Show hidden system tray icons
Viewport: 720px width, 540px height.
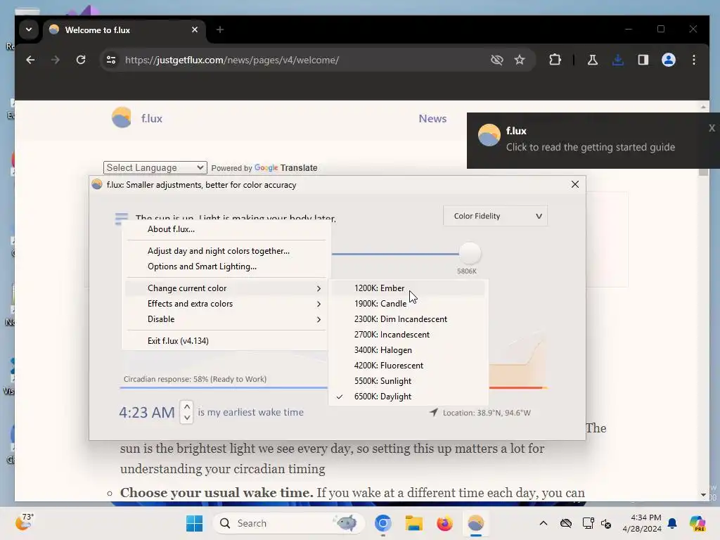point(544,523)
